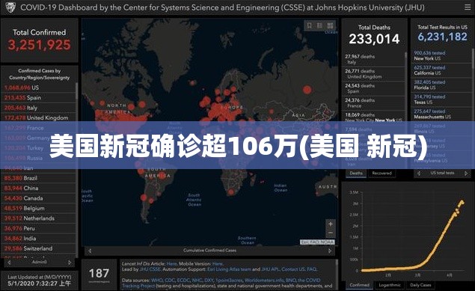Open the CDC data source link

tap(170, 281)
